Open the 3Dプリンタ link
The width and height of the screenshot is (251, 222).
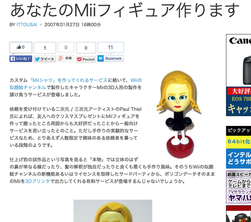point(38,181)
